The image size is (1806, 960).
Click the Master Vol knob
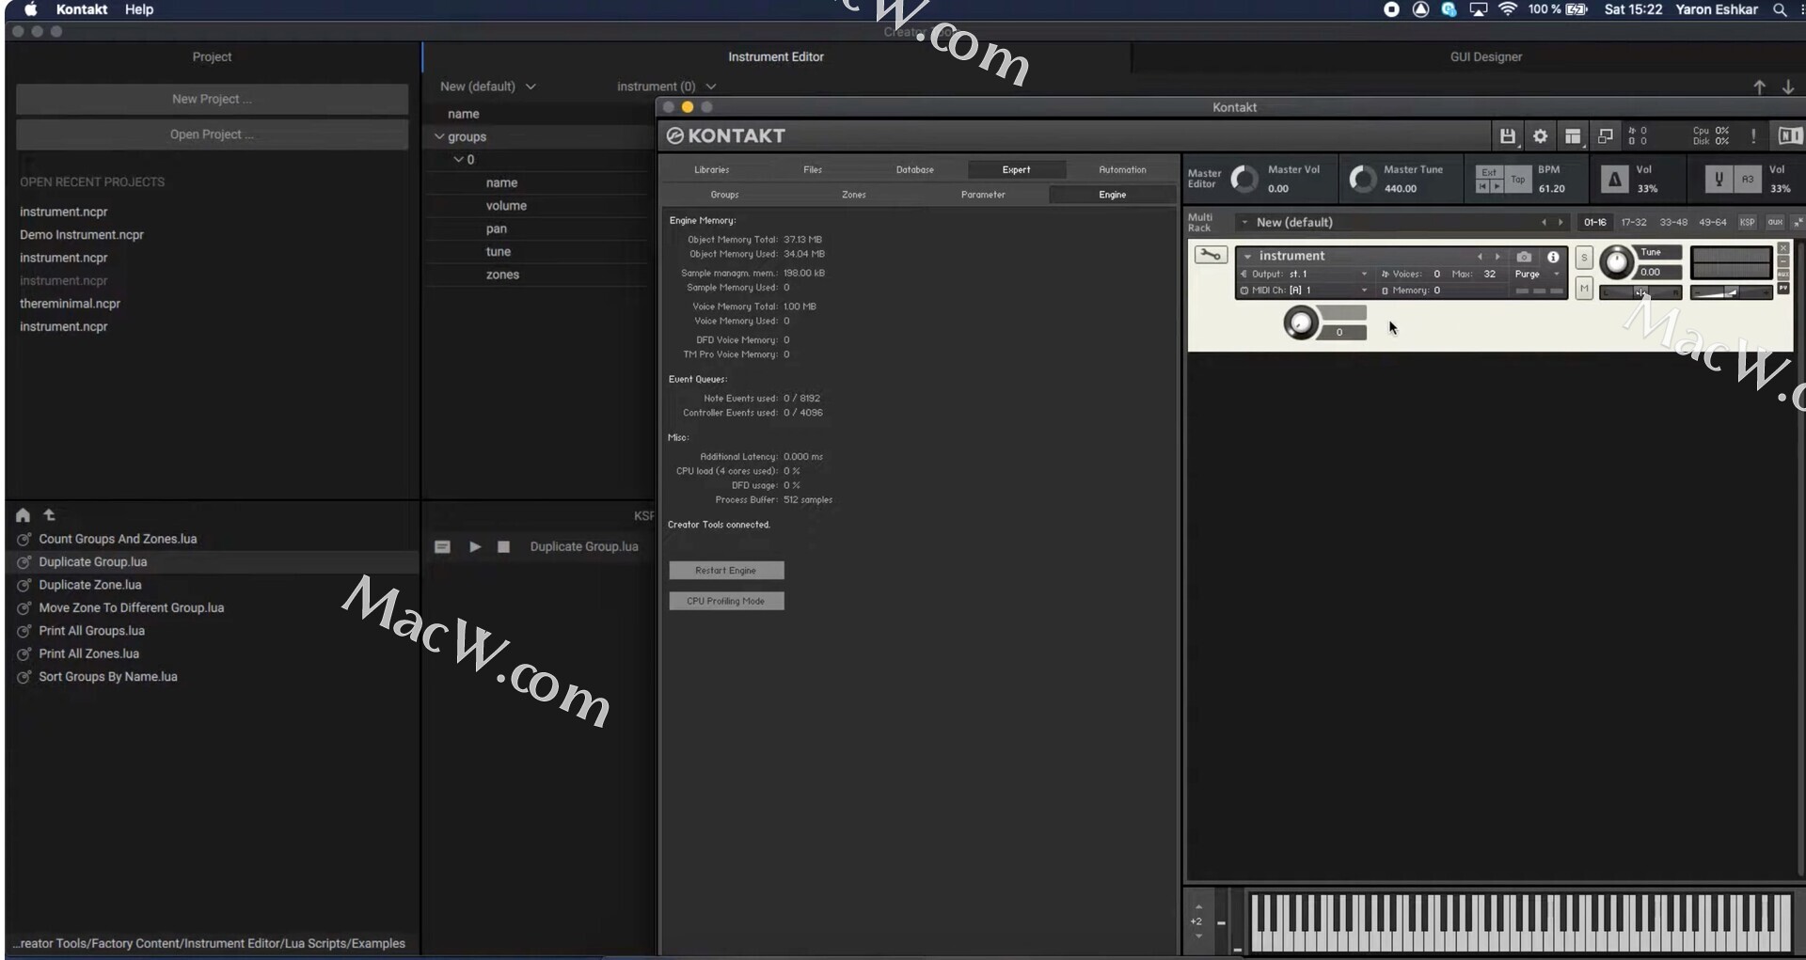[1244, 179]
